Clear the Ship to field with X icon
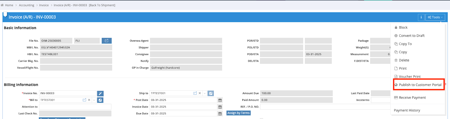This screenshot has width=450, height=119. pos(200,93)
